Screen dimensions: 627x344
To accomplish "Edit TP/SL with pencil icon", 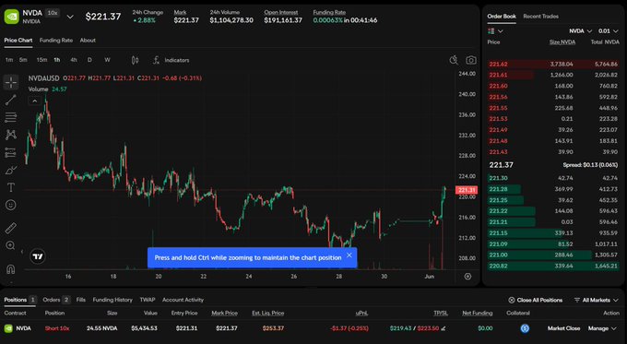I will point(444,328).
